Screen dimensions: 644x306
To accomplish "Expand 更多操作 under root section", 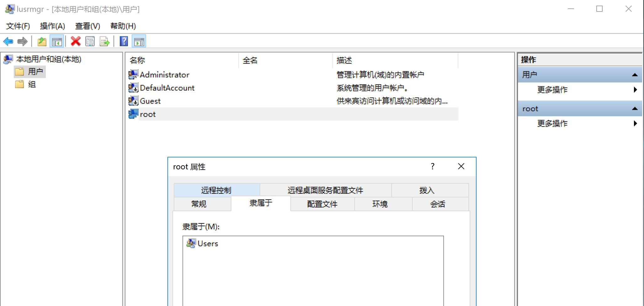I will coord(552,124).
